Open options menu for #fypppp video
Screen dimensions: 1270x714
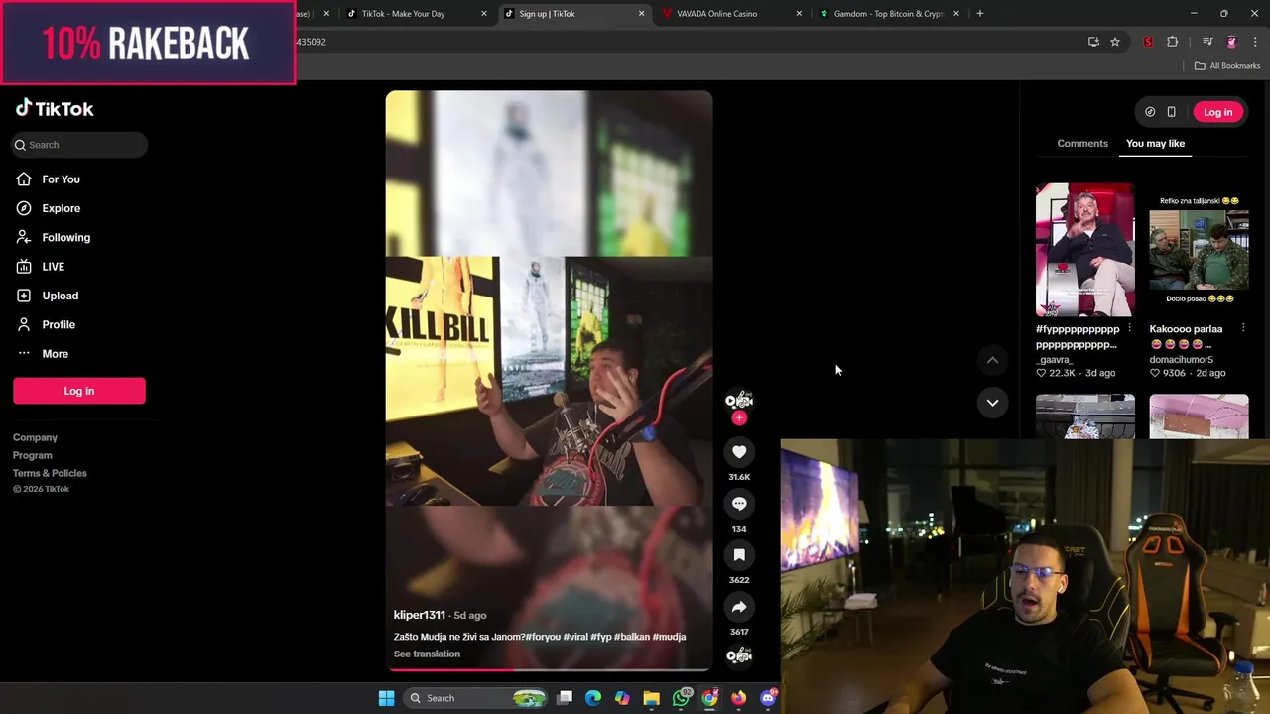click(x=1129, y=328)
